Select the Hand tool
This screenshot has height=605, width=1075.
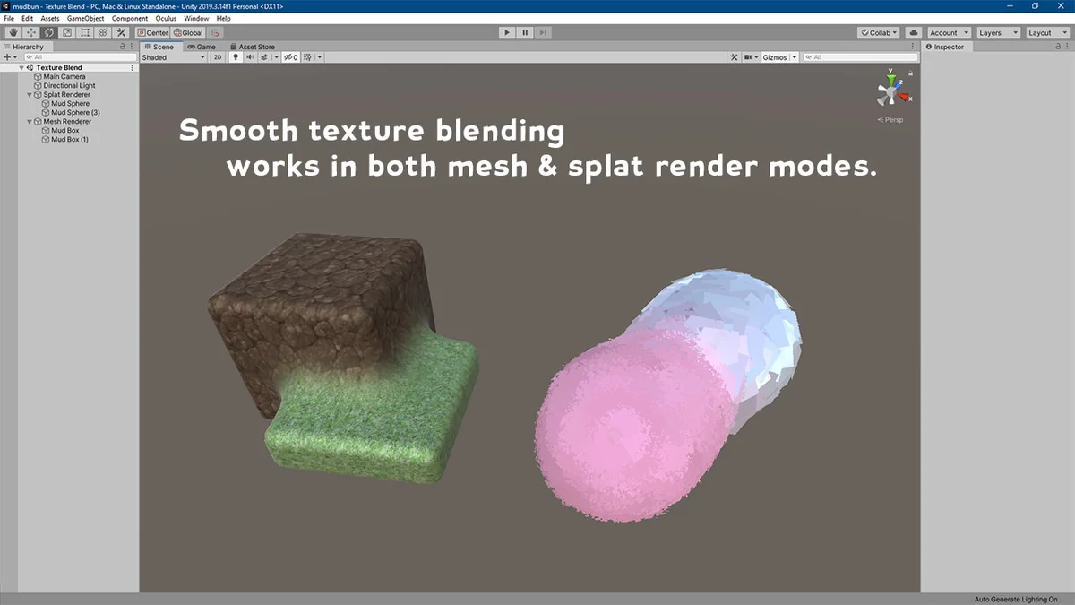click(x=13, y=32)
